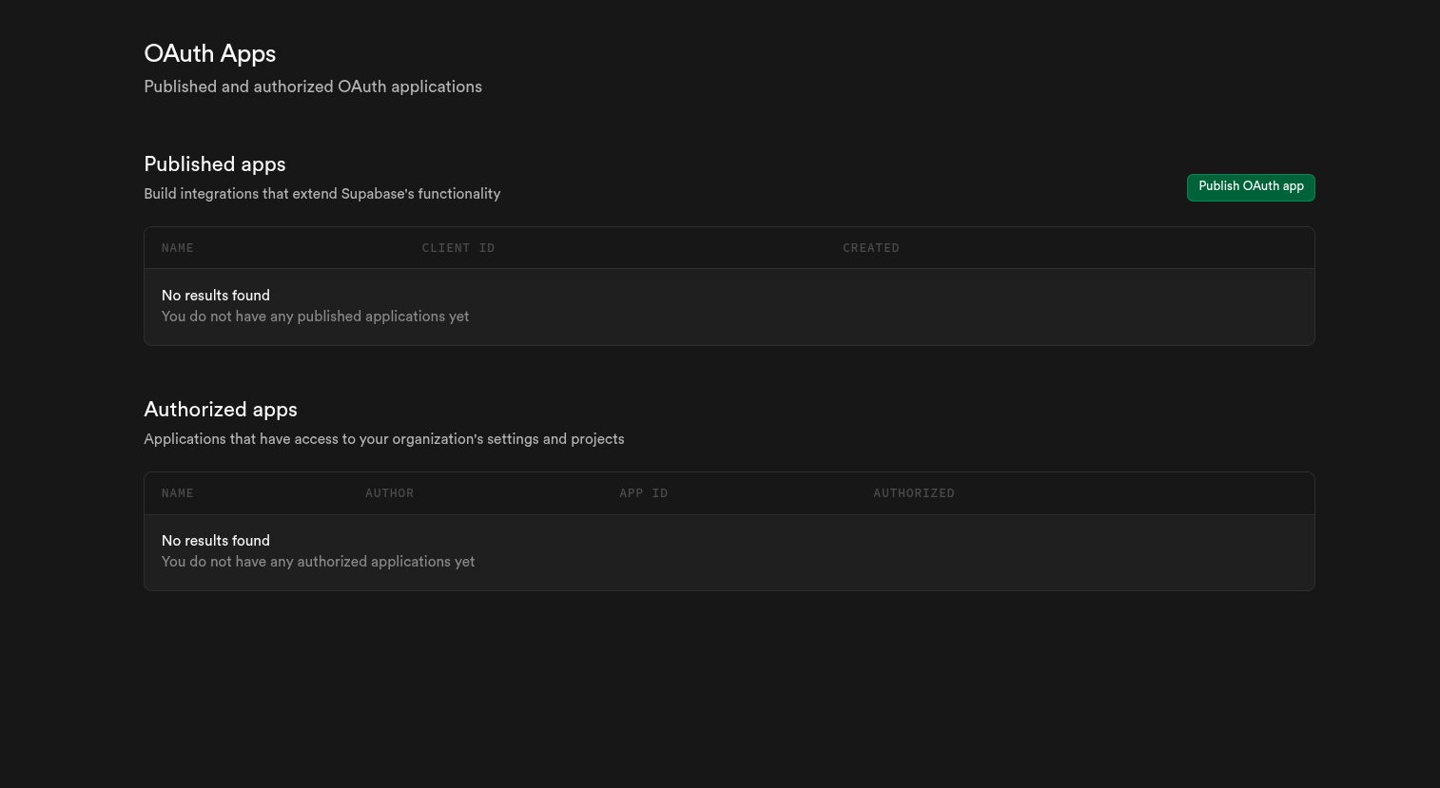1440x788 pixels.
Task: Select the Authorized apps section heading
Action: (x=221, y=410)
